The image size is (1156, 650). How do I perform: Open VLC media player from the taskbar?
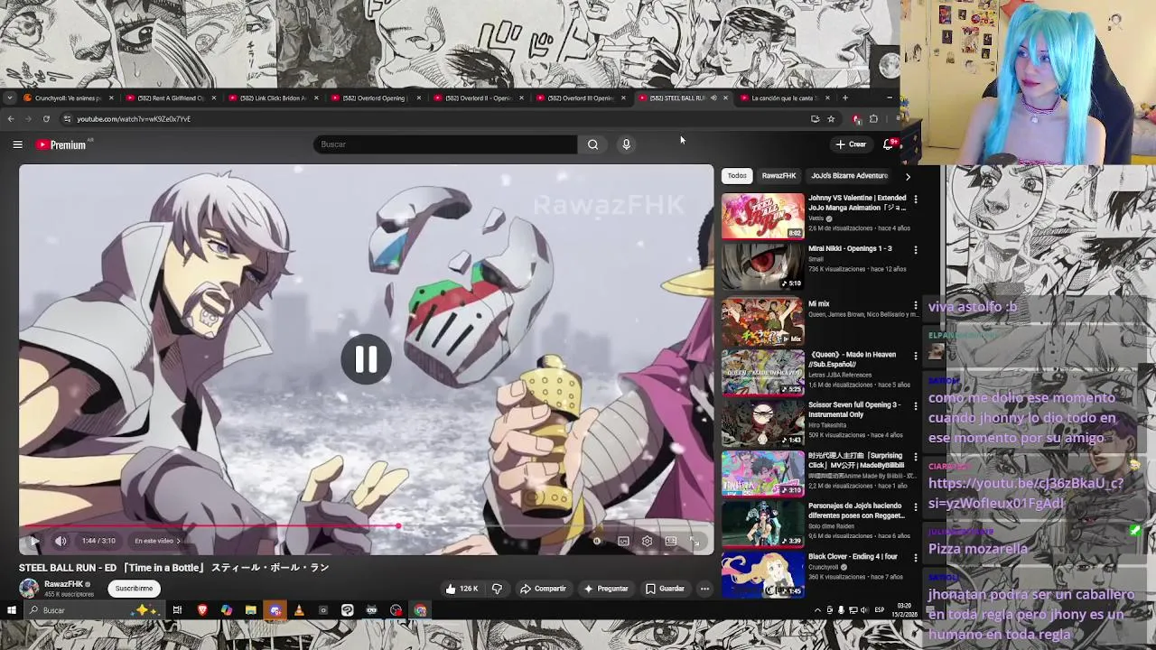pyautogui.click(x=299, y=610)
